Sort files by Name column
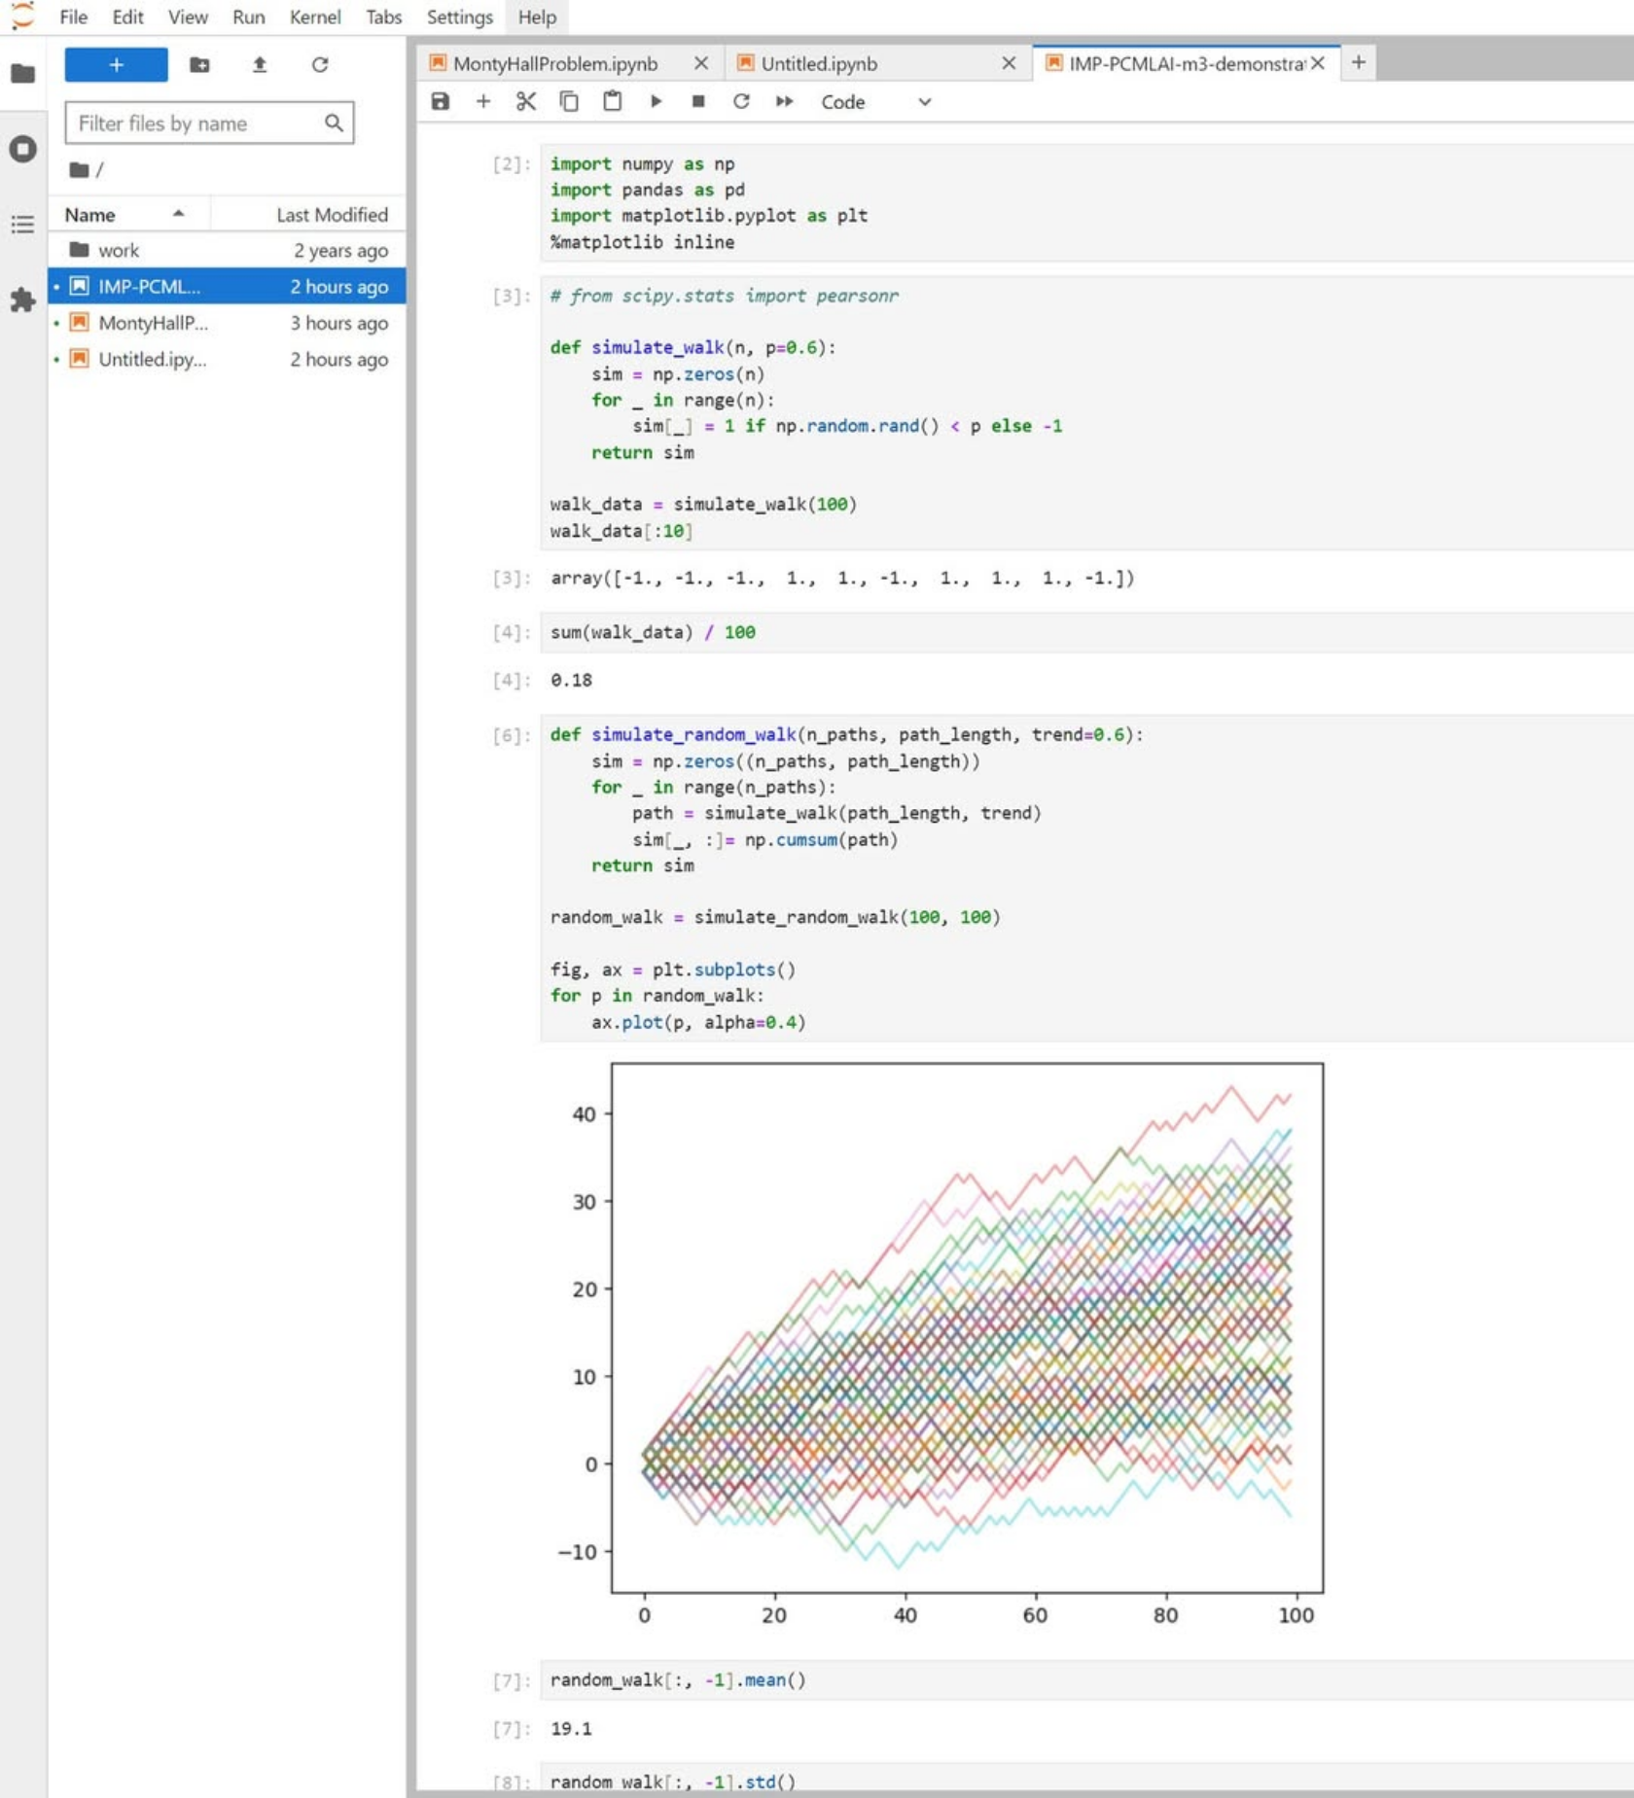The height and width of the screenshot is (1798, 1634). click(x=90, y=215)
